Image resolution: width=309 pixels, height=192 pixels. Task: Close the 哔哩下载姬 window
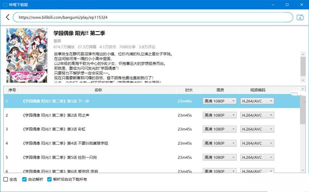pyautogui.click(x=302, y=4)
